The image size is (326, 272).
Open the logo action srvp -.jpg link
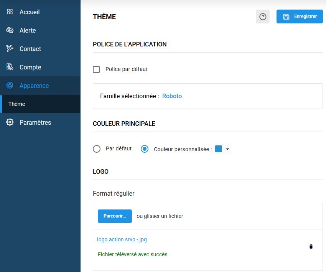click(122, 239)
